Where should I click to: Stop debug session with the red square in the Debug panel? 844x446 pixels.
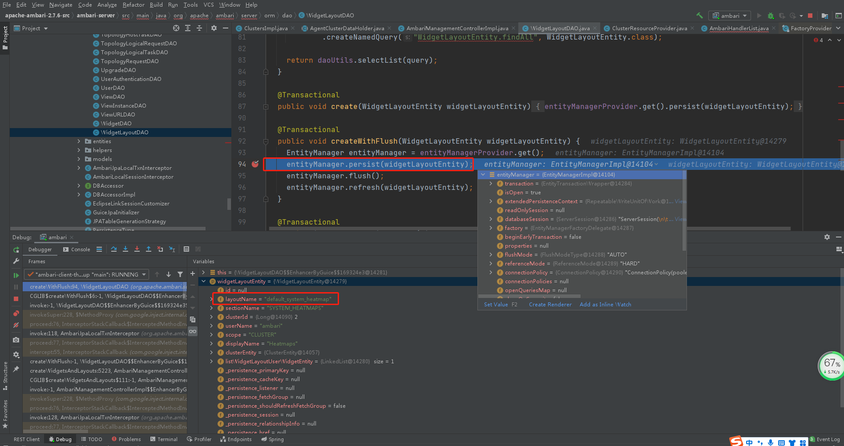pyautogui.click(x=16, y=299)
